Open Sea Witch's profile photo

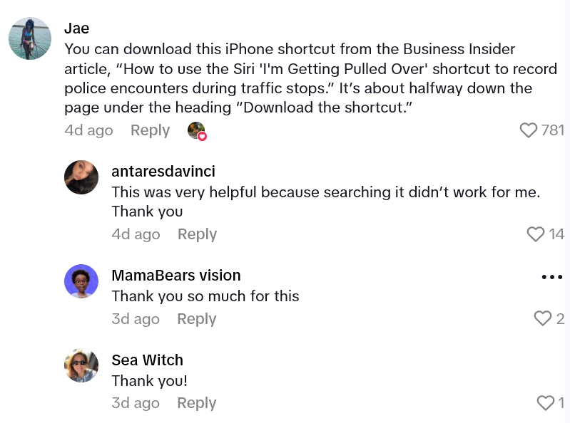pyautogui.click(x=81, y=366)
